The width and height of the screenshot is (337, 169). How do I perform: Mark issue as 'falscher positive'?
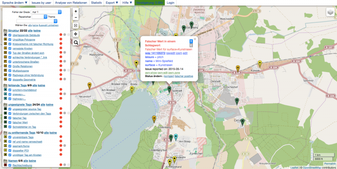pos(184,76)
